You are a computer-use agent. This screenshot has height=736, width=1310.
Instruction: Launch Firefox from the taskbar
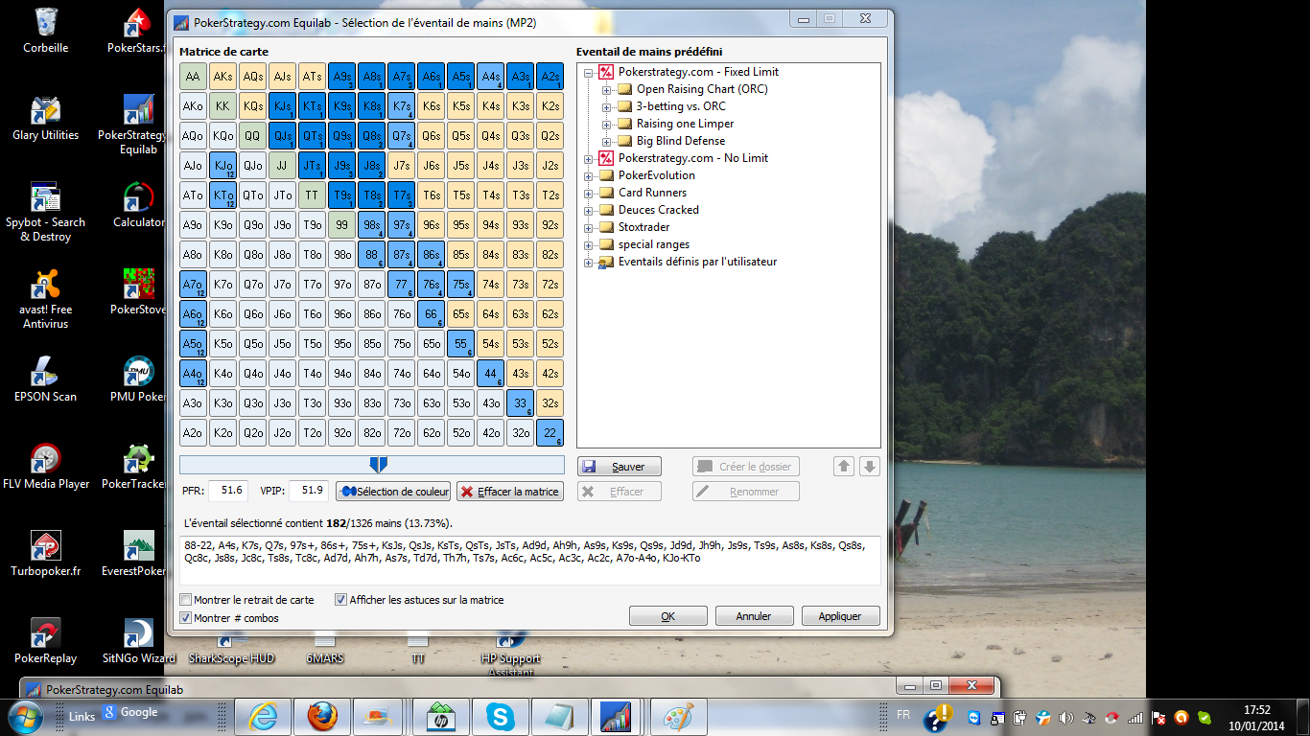click(322, 717)
